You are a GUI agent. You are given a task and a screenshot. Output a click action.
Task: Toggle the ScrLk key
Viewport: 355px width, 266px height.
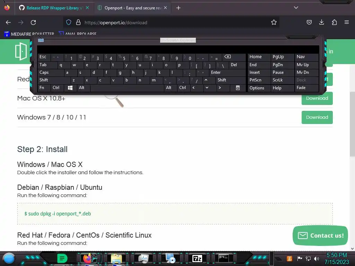pos(283,80)
